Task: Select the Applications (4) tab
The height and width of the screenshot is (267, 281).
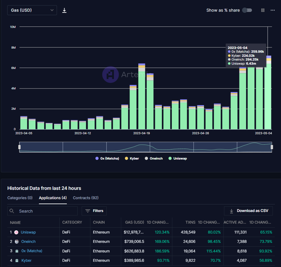Action: pyautogui.click(x=53, y=198)
